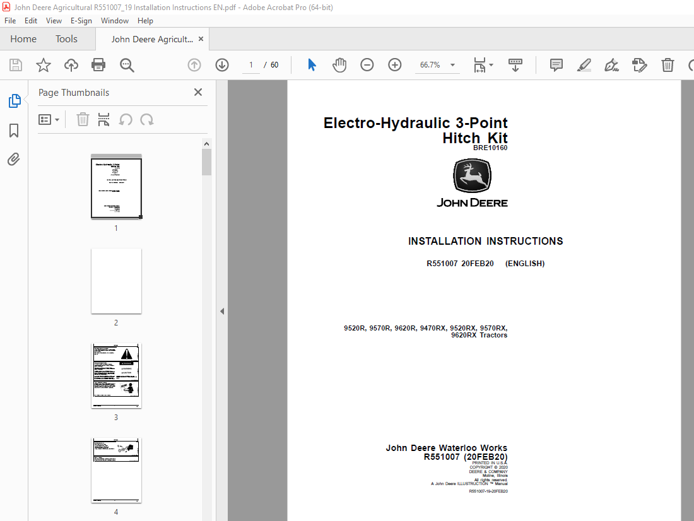Open the Attachments paperclip pane

[x=14, y=160]
